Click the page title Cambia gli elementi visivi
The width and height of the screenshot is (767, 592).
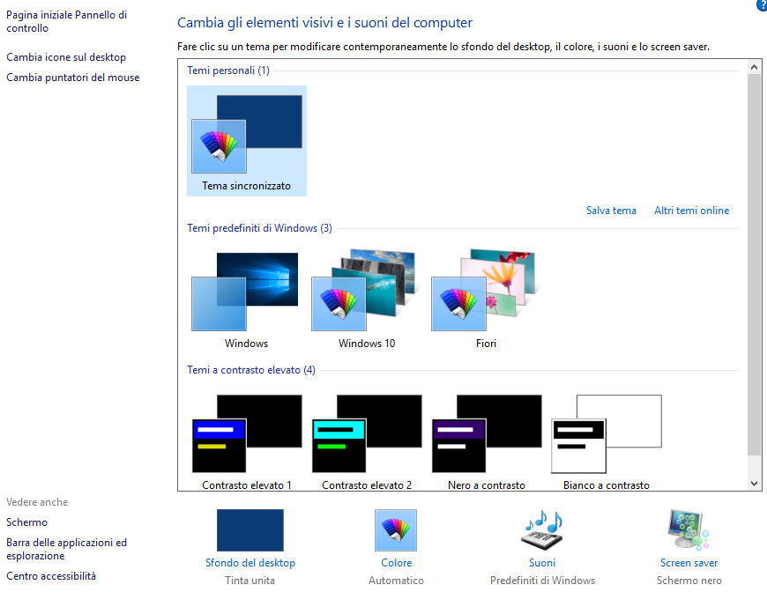pos(324,23)
